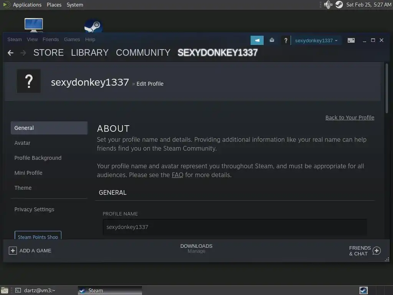Image resolution: width=393 pixels, height=295 pixels.
Task: Open DOWNLOADS Manage
Action: coord(196,249)
